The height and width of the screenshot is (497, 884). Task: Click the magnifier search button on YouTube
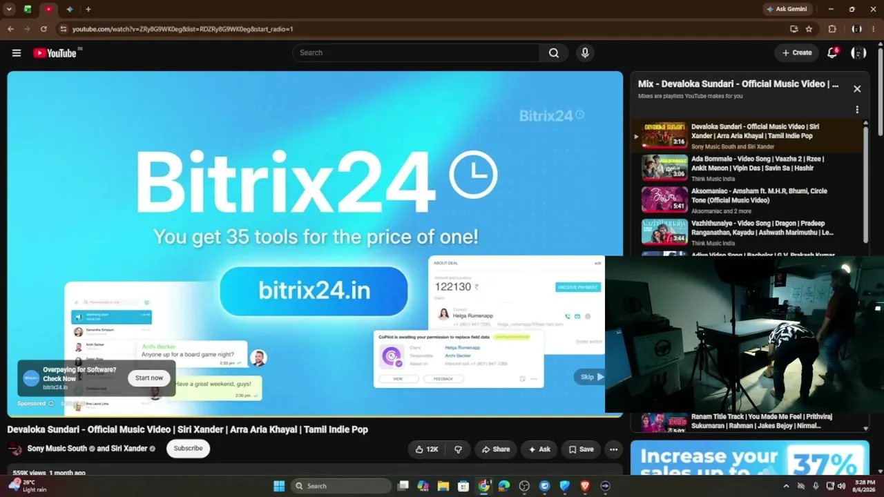554,53
